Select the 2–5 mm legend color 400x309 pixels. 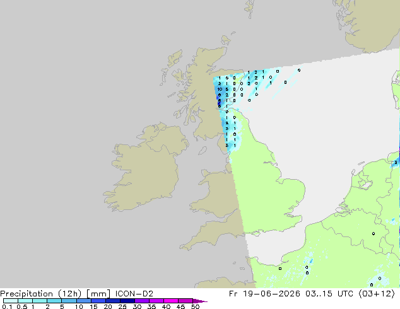(x=54, y=301)
